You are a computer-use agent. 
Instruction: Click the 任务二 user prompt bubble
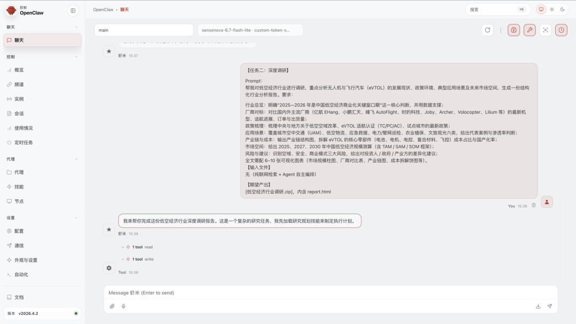click(389, 131)
